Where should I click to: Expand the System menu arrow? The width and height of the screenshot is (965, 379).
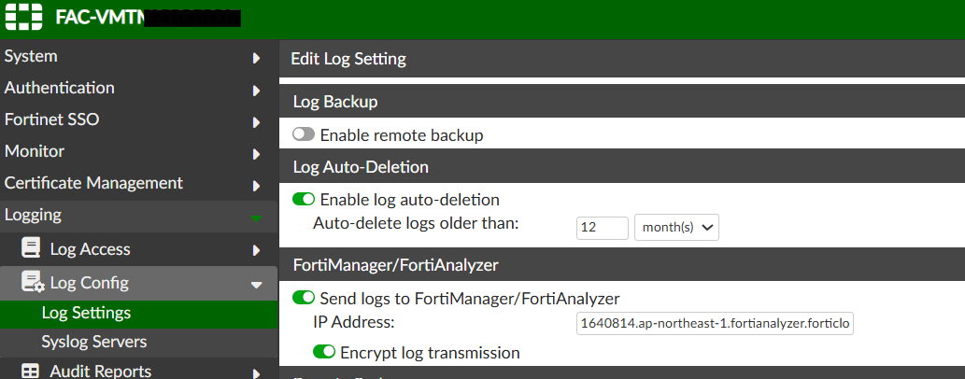point(257,59)
